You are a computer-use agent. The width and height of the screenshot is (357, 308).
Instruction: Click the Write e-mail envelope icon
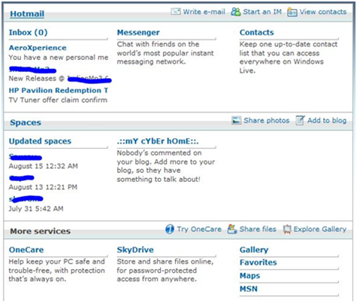click(x=175, y=11)
